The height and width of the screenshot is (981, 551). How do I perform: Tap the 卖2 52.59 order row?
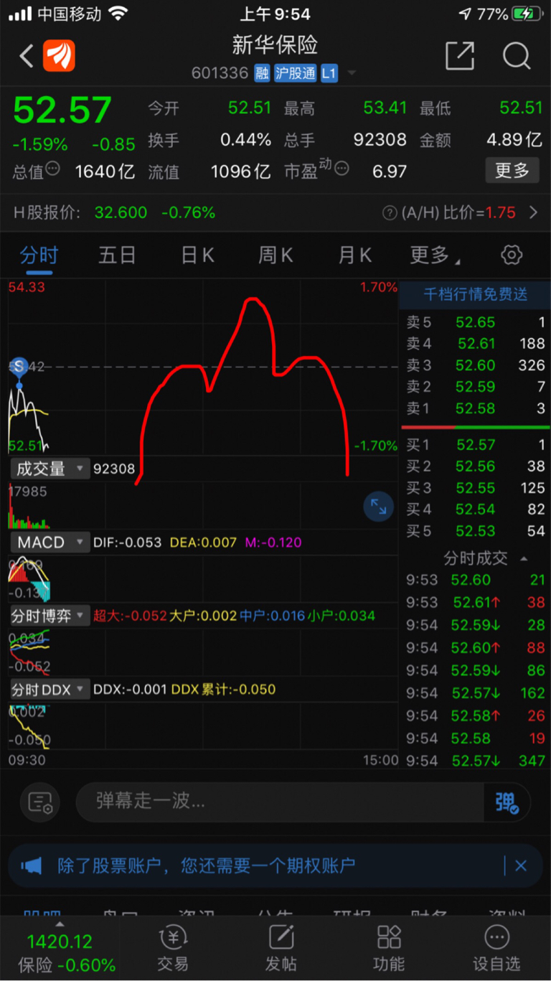tap(475, 387)
